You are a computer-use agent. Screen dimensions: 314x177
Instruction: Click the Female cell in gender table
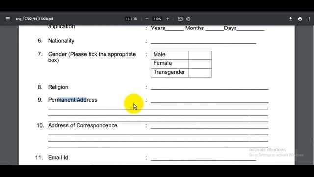click(x=170, y=64)
